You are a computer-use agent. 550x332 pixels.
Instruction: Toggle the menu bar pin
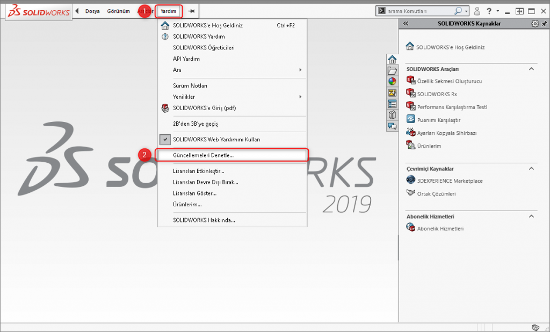click(x=191, y=10)
